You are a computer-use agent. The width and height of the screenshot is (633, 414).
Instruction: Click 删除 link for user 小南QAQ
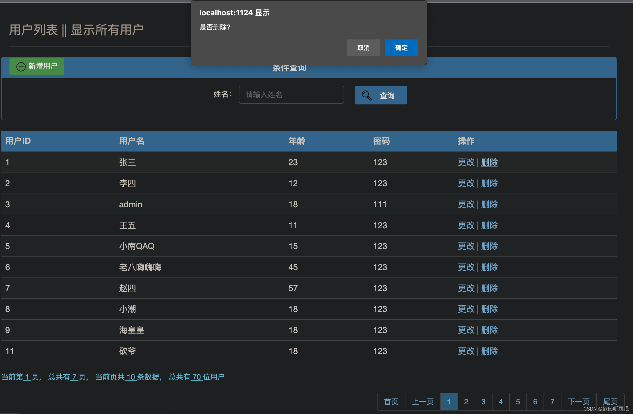(489, 246)
